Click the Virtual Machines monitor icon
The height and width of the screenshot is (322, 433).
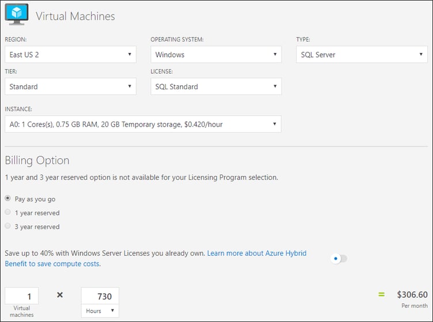point(17,14)
